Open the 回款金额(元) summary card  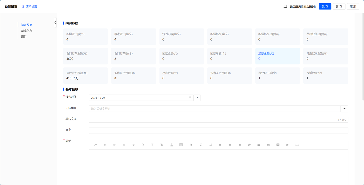coord(182,56)
